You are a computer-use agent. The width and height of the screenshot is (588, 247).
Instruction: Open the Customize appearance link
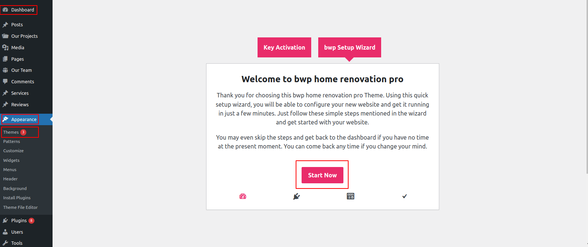pyautogui.click(x=13, y=151)
